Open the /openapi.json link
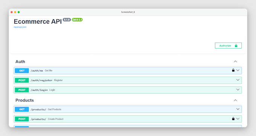The image size is (256, 136). click(x=20, y=27)
